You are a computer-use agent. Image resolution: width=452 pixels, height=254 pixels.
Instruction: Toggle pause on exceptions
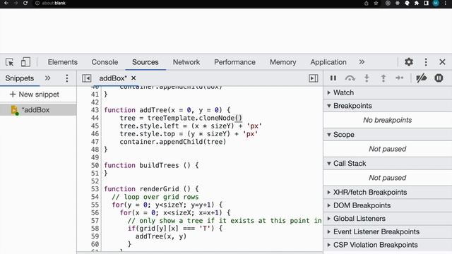[x=439, y=78]
